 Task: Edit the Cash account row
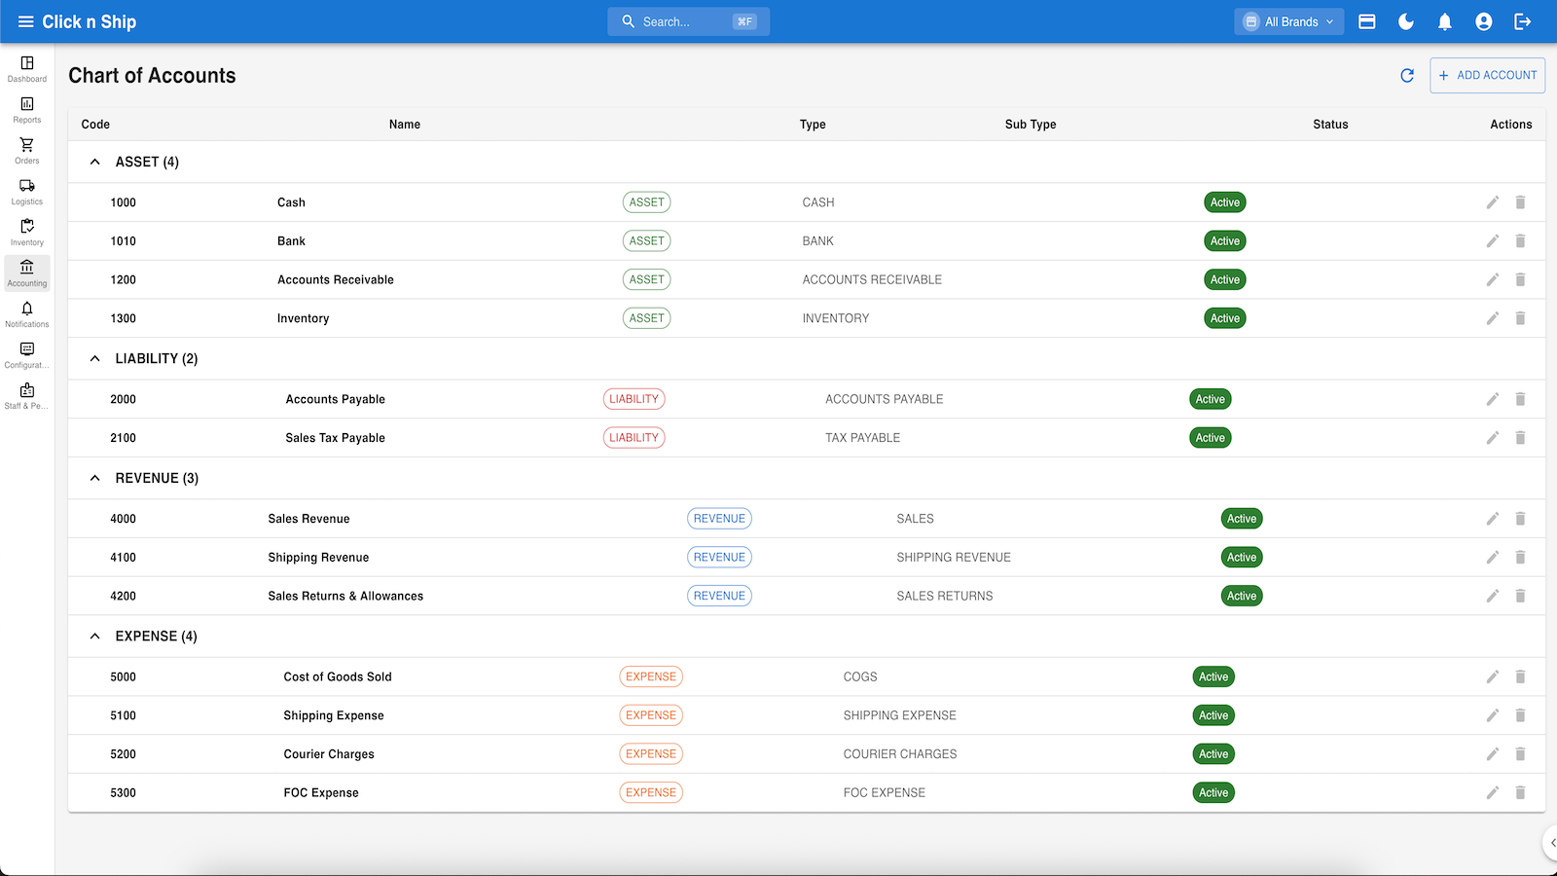tap(1492, 202)
